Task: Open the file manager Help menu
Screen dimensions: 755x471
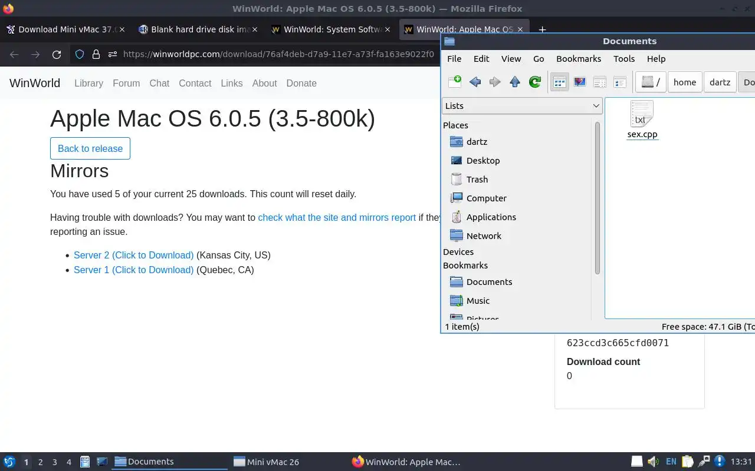Action: (656, 59)
